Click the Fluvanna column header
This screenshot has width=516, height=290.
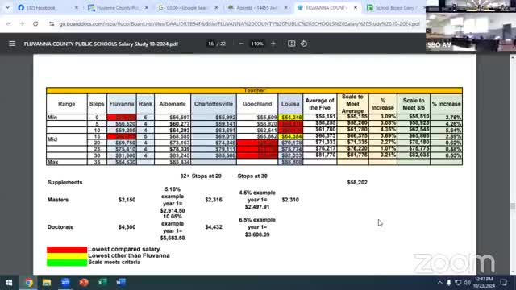(122, 104)
